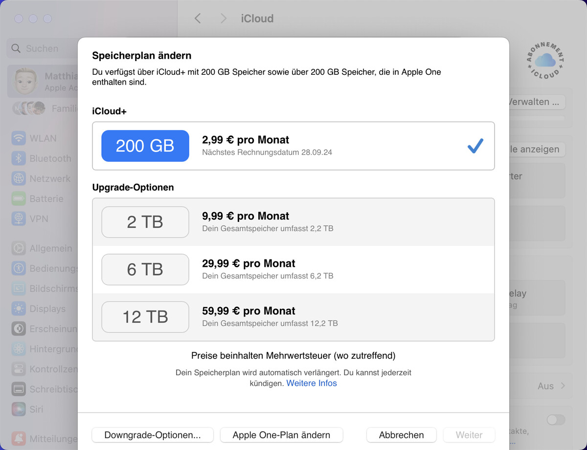The width and height of the screenshot is (587, 450).
Task: Open Allgemein settings from the sidebar
Action: 18,248
